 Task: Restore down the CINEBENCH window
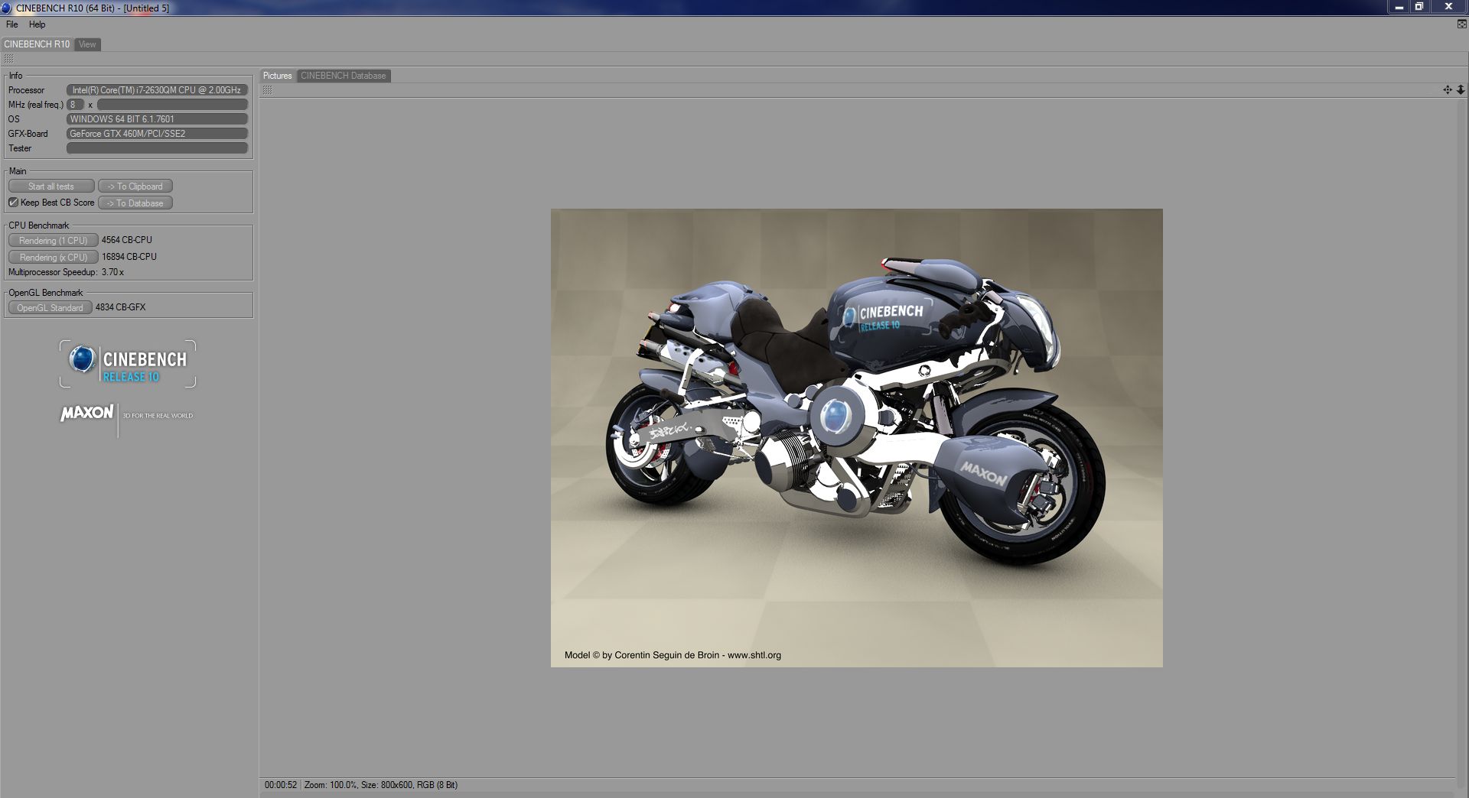coord(1419,7)
